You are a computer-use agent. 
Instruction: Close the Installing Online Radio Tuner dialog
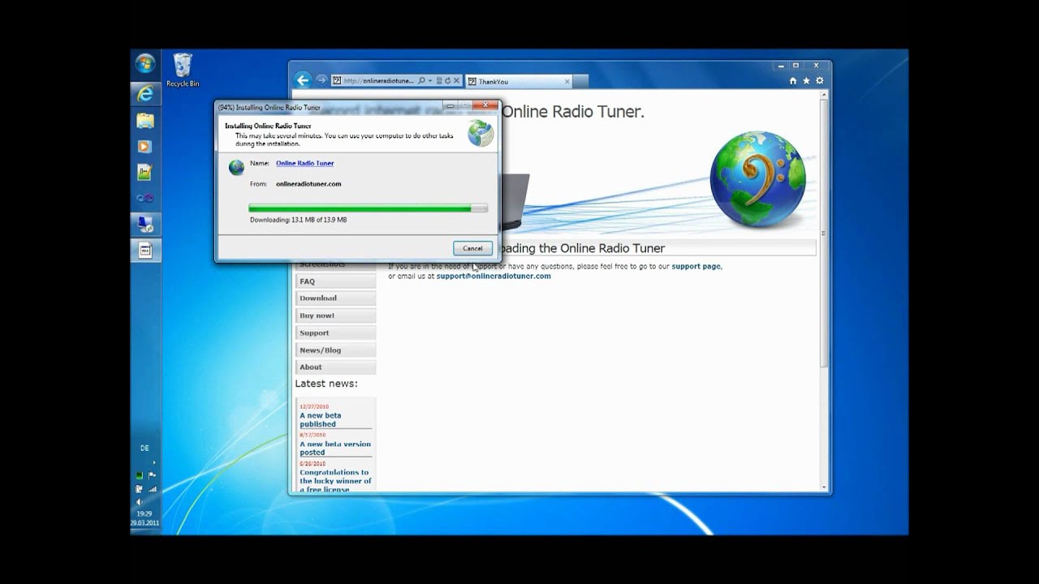(x=485, y=105)
